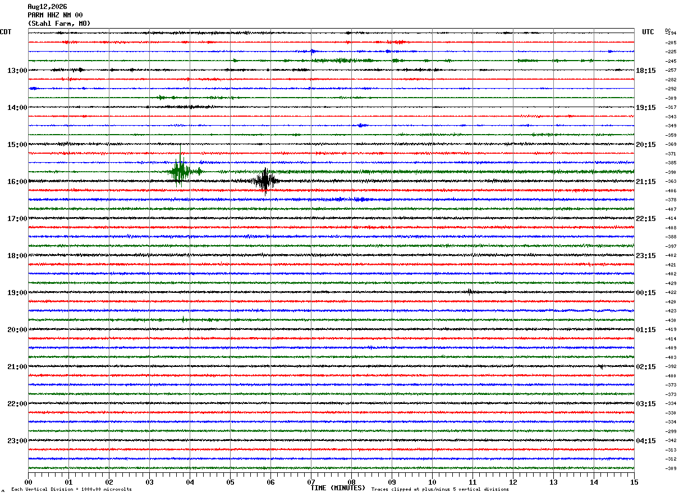679x497 pixels.
Task: Select the 23:00 CDT time label
Action: coord(17,441)
